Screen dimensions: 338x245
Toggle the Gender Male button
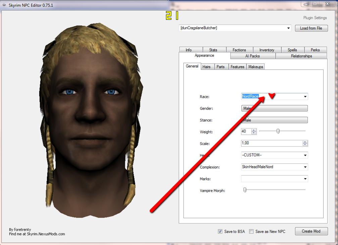(x=274, y=109)
